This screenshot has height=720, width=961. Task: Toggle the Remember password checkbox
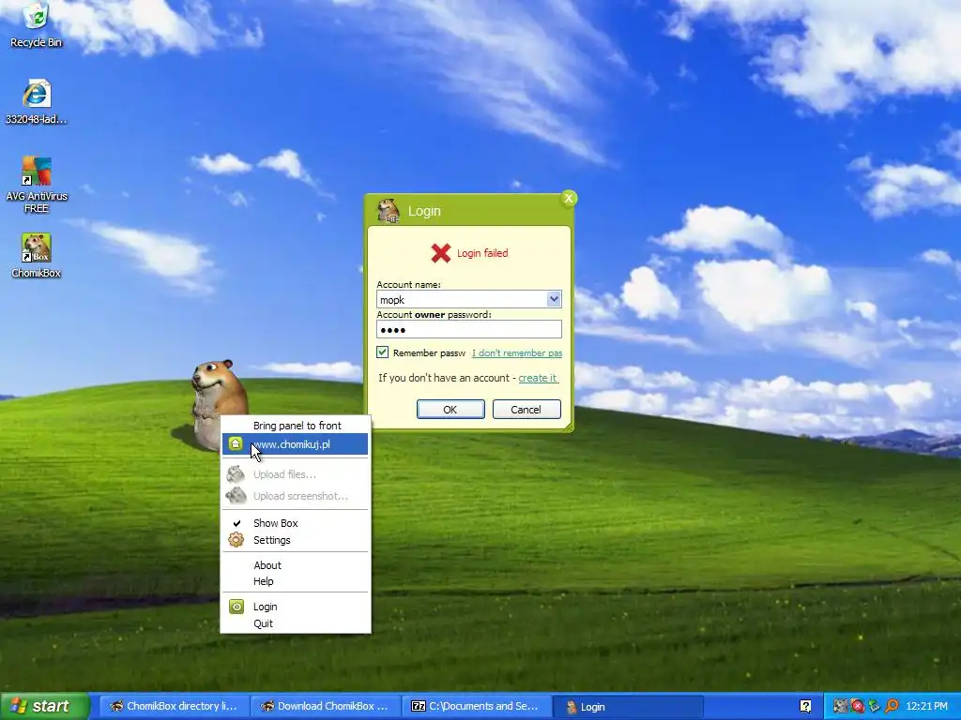point(383,352)
